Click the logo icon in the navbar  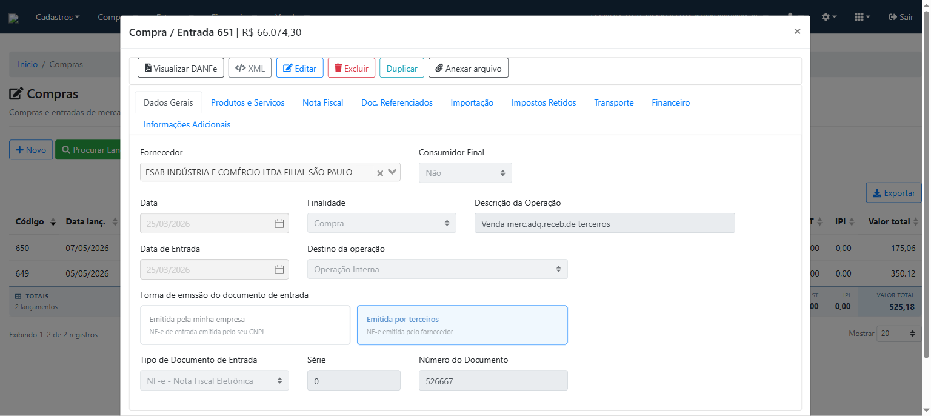click(14, 19)
